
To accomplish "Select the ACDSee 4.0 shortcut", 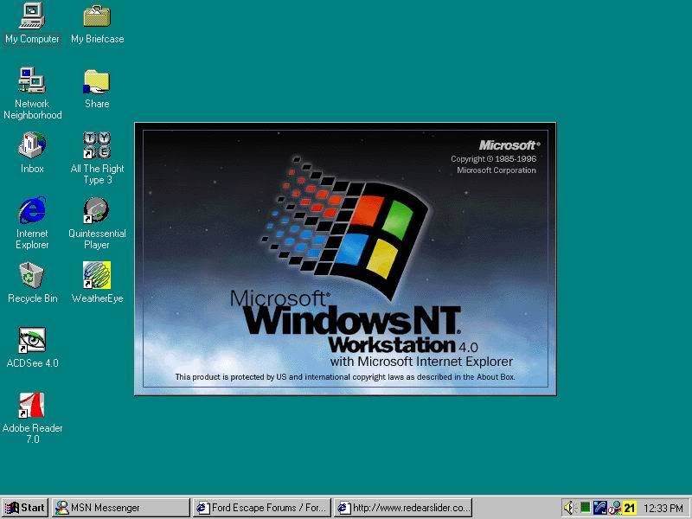I will 32,340.
